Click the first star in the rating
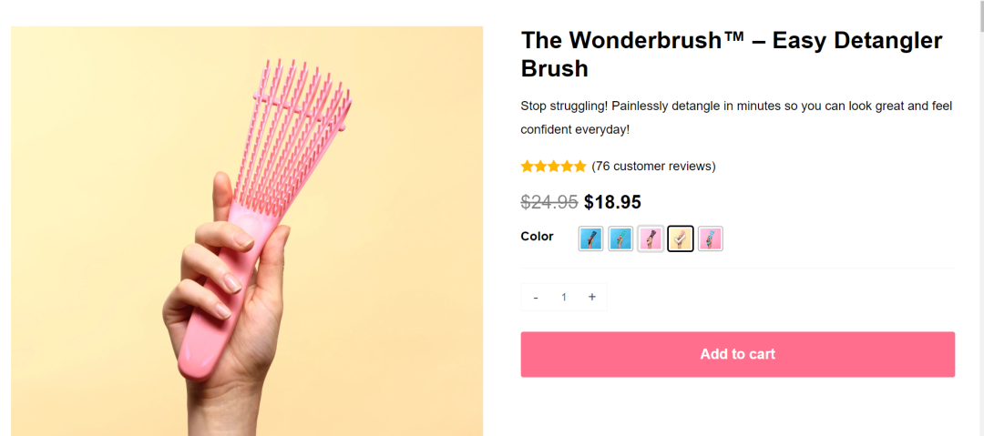984x436 pixels. coord(527,166)
